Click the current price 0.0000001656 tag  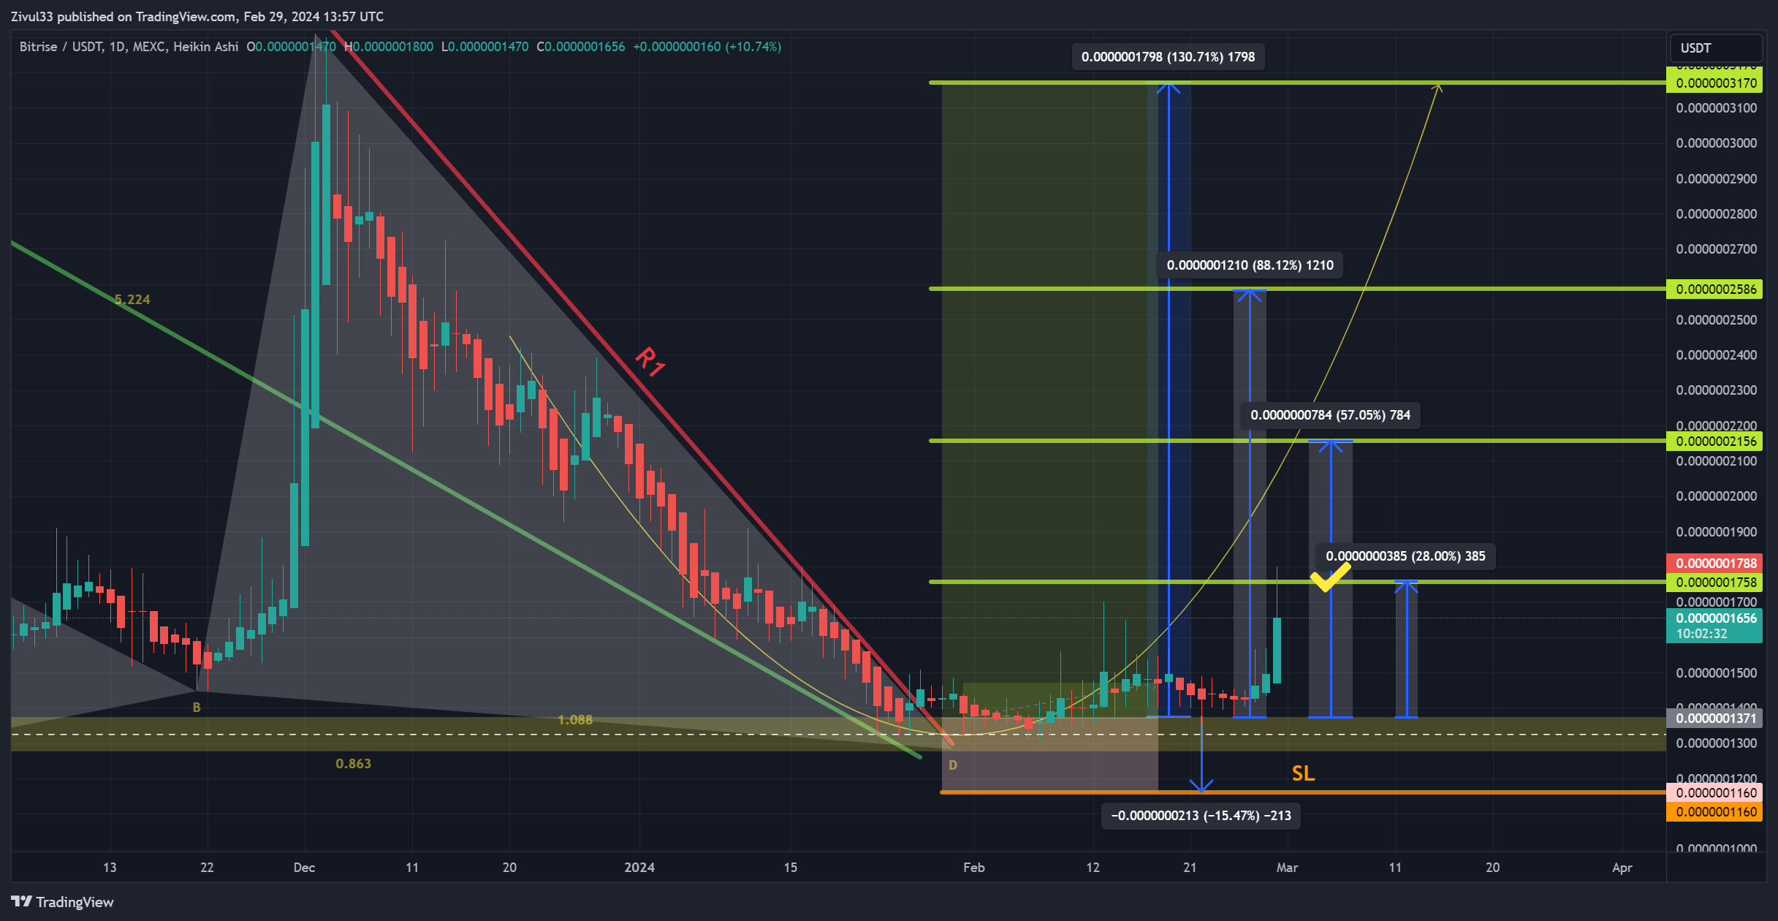[1714, 618]
